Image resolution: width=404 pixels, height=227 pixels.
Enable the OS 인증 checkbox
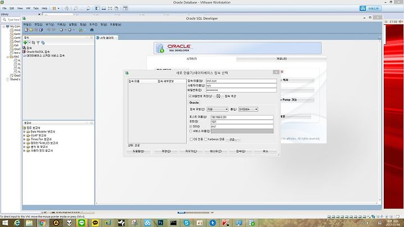click(x=191, y=139)
